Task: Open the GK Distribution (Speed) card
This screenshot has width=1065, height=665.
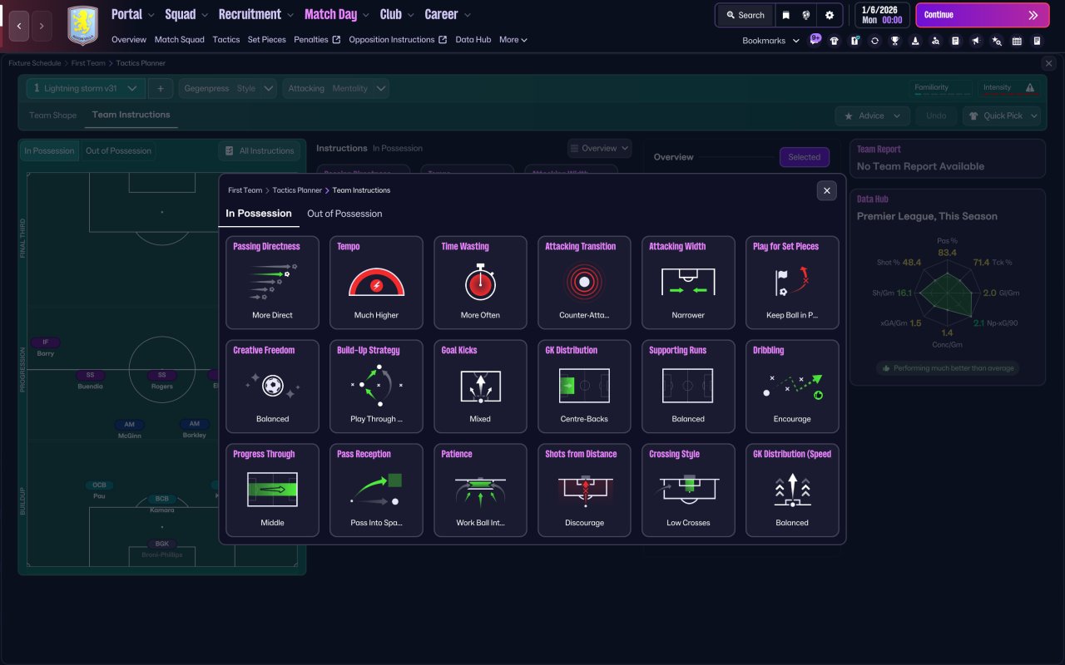Action: click(x=792, y=490)
